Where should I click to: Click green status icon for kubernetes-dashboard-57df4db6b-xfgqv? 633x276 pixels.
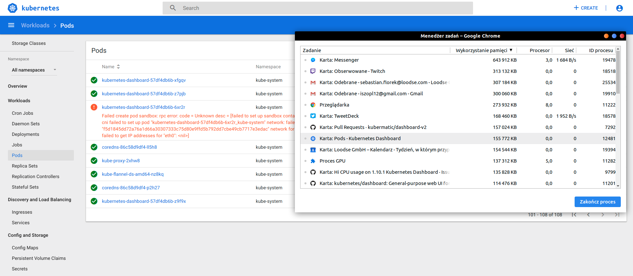94,80
